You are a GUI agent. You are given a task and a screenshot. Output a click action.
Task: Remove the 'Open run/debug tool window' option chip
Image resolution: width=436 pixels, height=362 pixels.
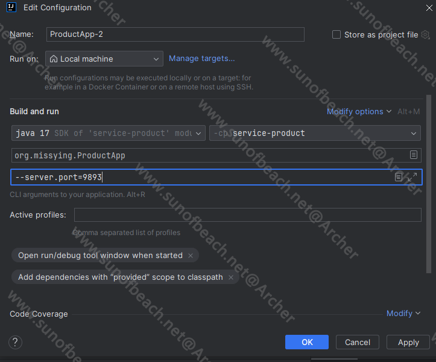click(x=191, y=256)
